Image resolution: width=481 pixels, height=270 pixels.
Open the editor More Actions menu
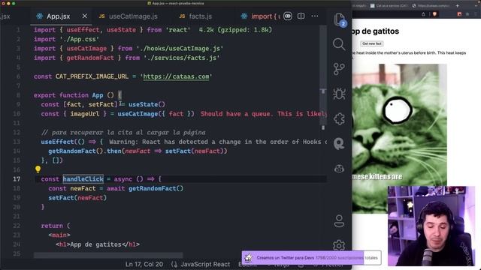coord(315,16)
